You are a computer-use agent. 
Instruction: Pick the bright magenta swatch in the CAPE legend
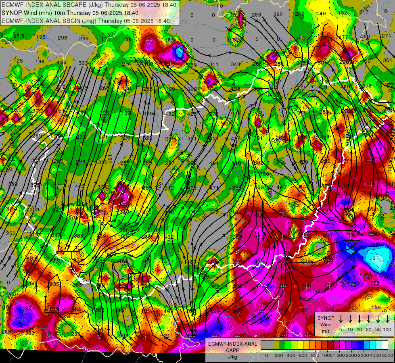[x=343, y=345]
